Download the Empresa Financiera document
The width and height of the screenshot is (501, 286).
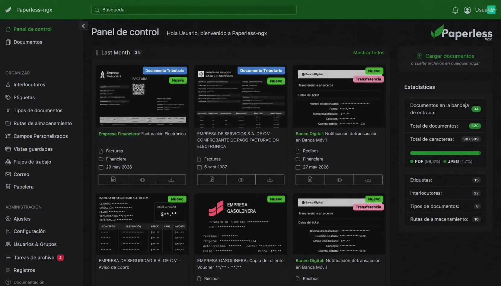pyautogui.click(x=171, y=180)
